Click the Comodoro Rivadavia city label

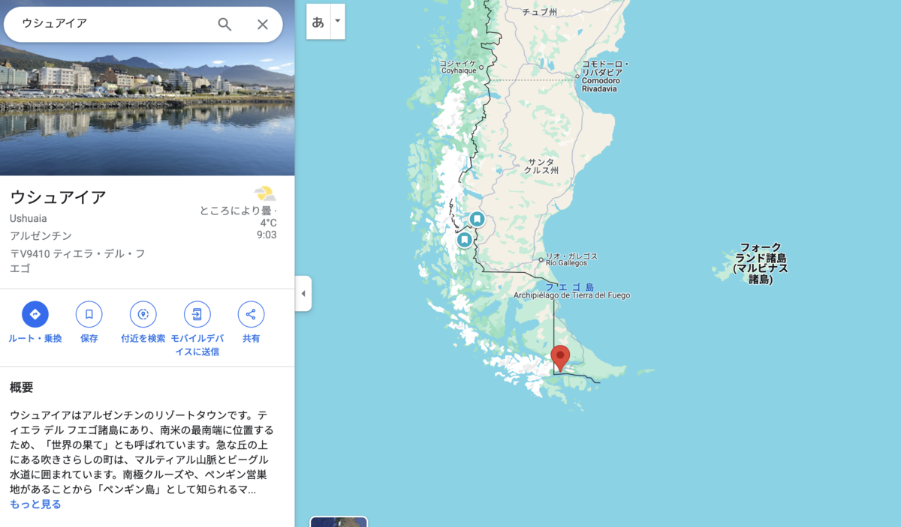605,76
